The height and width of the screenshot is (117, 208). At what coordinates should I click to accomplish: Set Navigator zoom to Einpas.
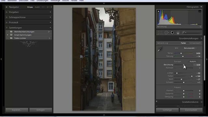[x=30, y=7]
